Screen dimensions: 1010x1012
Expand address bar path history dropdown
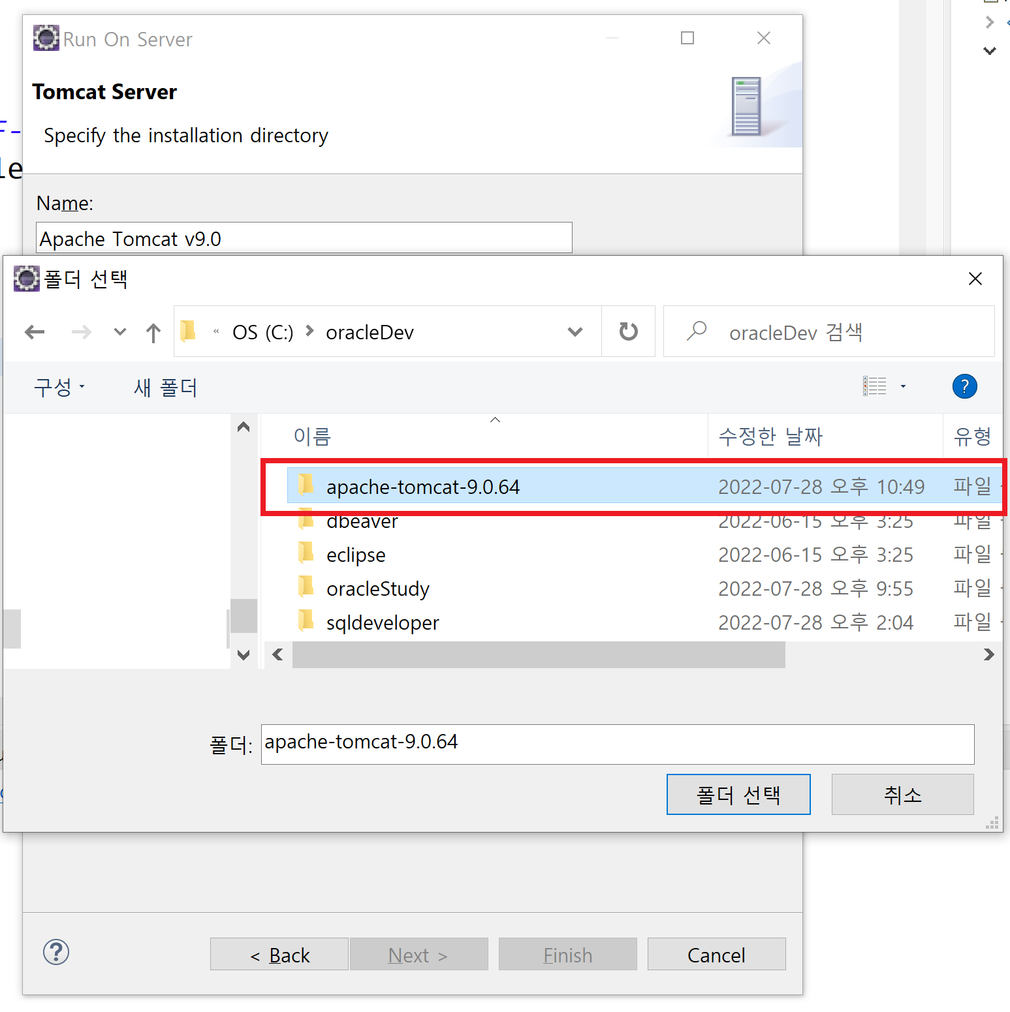(x=575, y=331)
